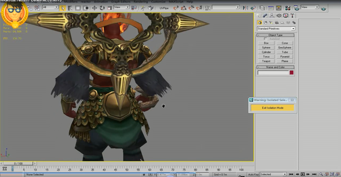Select the Lights create category
The width and height of the screenshot is (341, 177).
pos(271,23)
